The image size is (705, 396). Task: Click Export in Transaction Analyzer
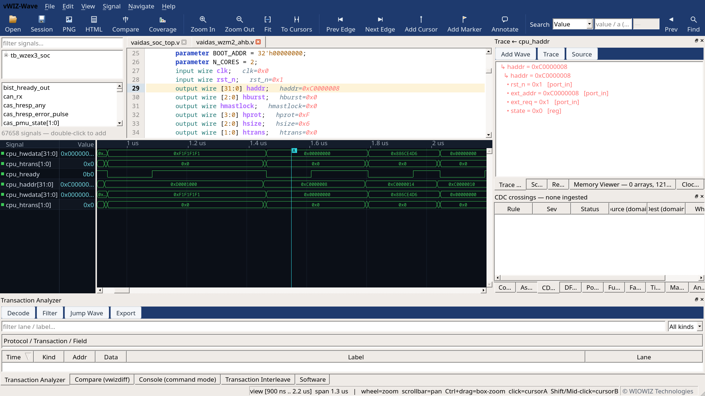pyautogui.click(x=126, y=313)
